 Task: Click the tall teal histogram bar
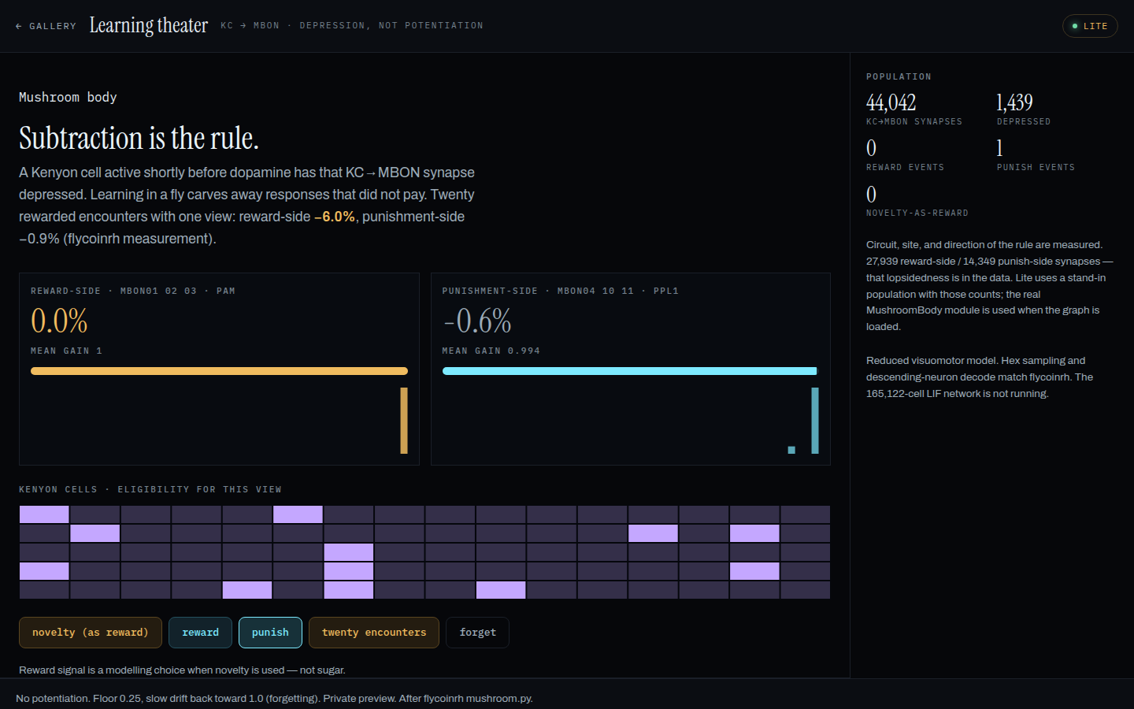coord(815,421)
